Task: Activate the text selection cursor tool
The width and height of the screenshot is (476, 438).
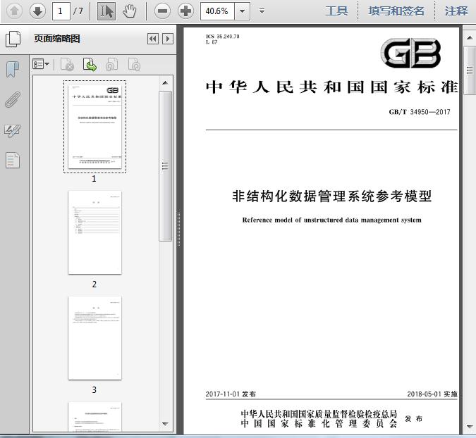Action: coord(106,11)
